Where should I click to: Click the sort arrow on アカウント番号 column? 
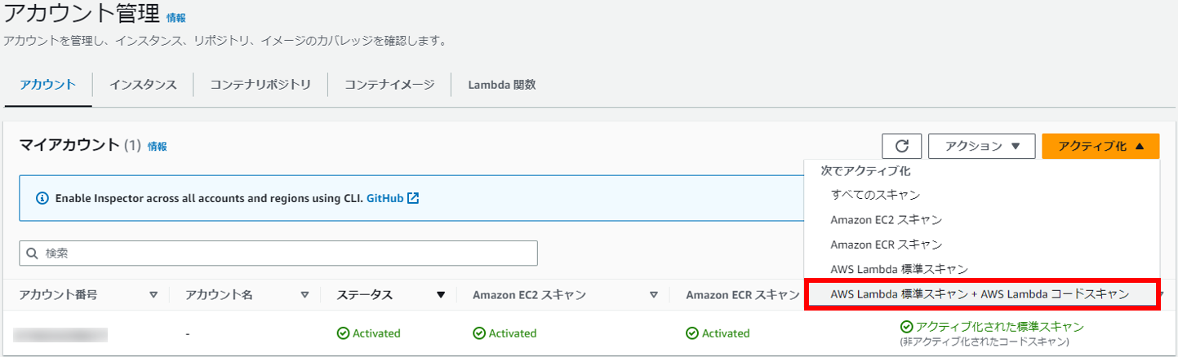pos(153,295)
